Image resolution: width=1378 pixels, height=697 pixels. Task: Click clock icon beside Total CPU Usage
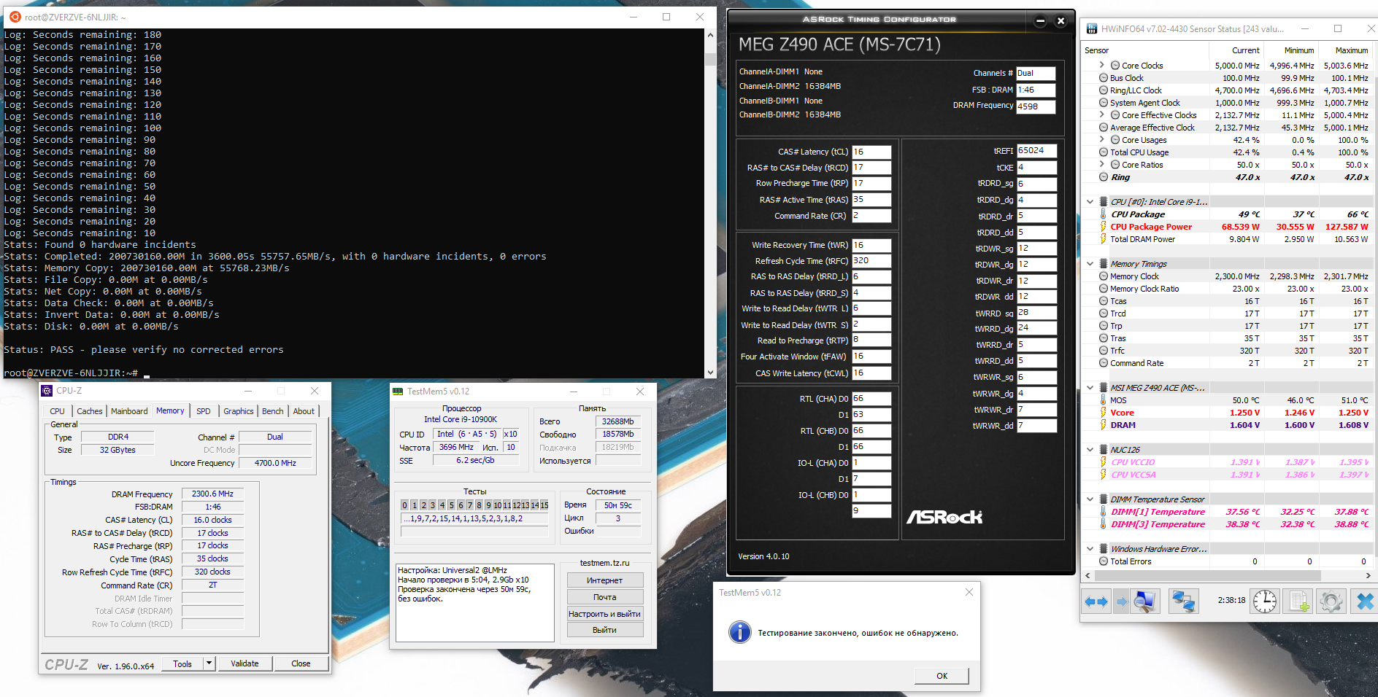coord(1104,152)
